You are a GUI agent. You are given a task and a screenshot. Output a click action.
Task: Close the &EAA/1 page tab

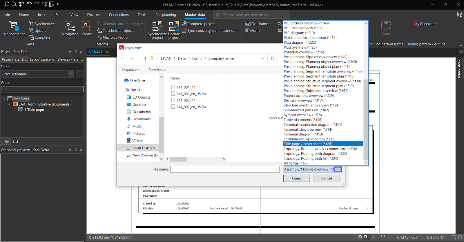point(107,52)
